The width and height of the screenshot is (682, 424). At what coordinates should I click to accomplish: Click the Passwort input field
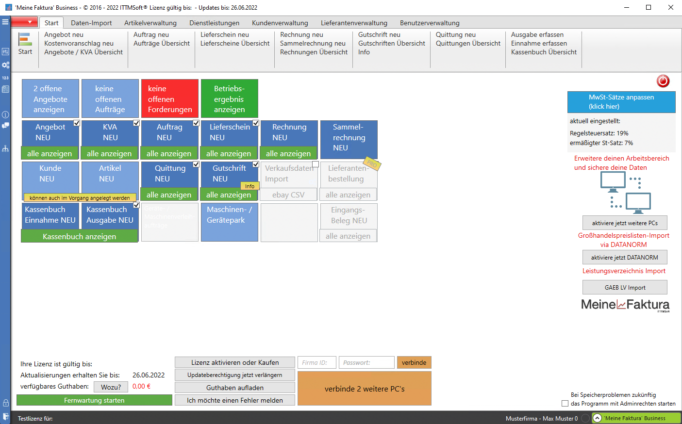point(366,362)
